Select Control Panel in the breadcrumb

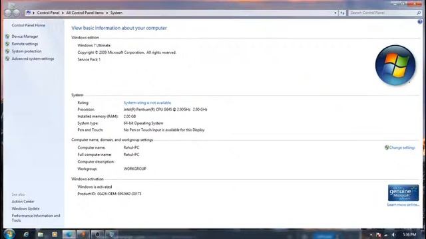pyautogui.click(x=48, y=13)
